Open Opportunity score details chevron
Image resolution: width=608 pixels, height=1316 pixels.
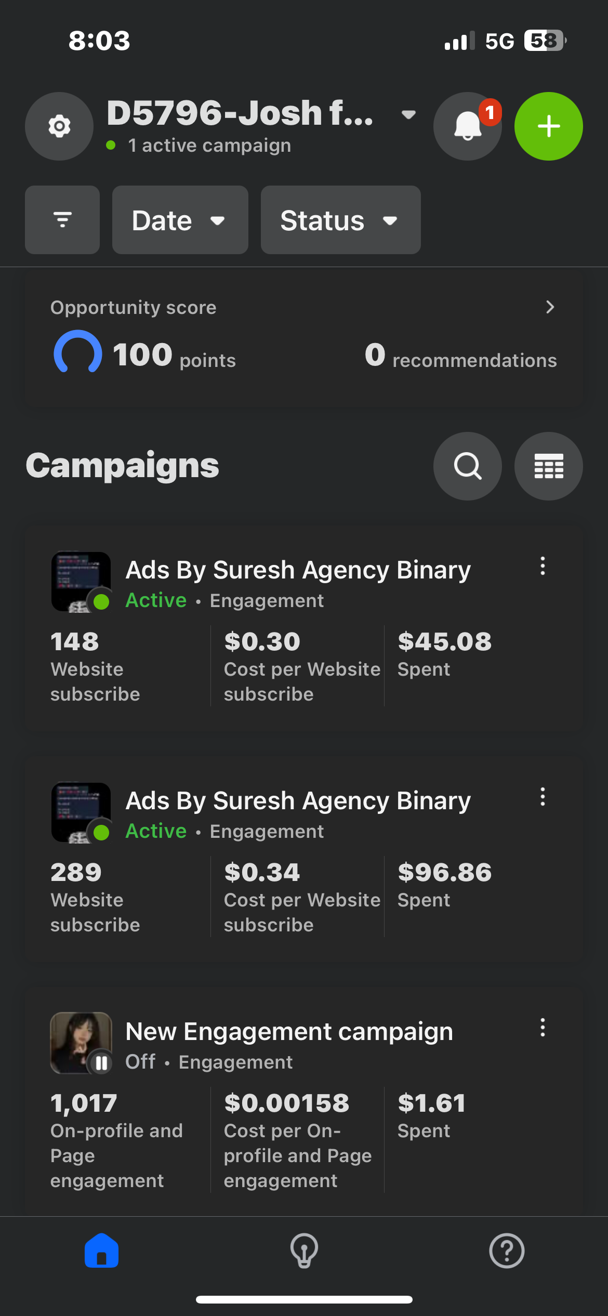[550, 307]
